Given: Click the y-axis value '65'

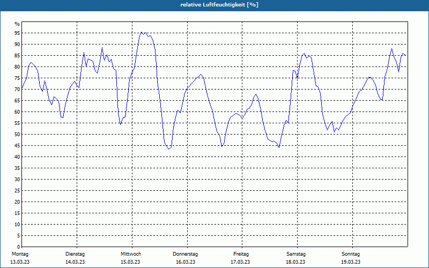Looking at the screenshot, I should [17, 101].
